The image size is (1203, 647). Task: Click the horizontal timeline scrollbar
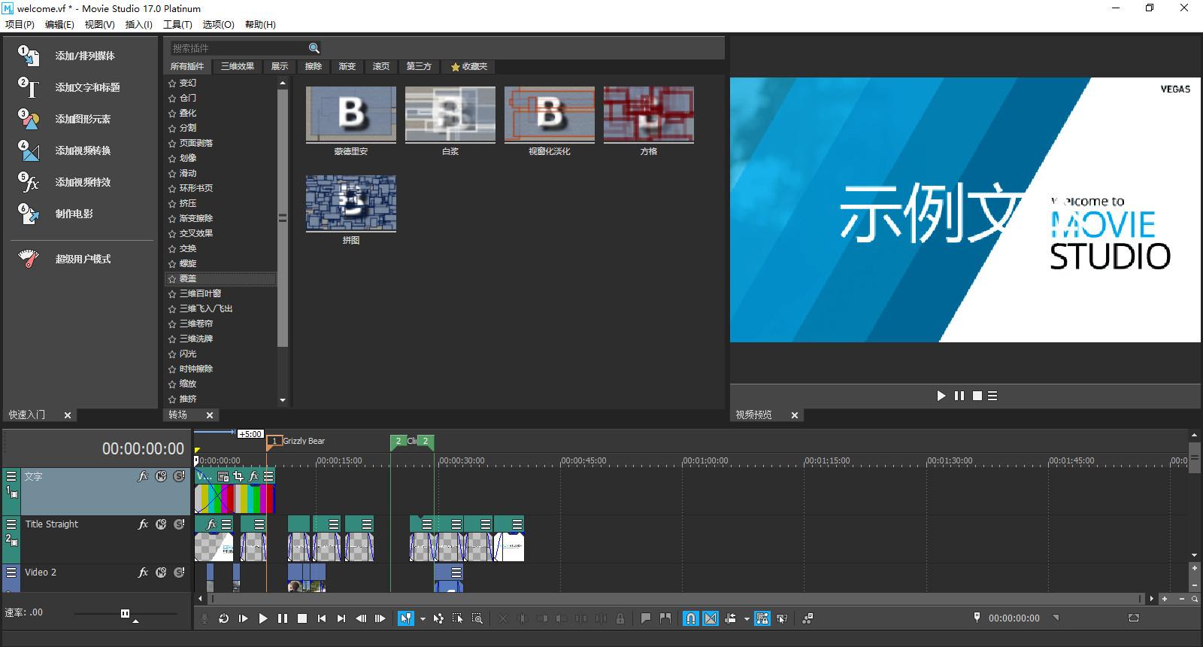click(676, 599)
